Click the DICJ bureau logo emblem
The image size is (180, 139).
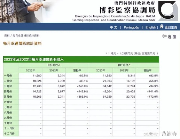[x=168, y=11]
